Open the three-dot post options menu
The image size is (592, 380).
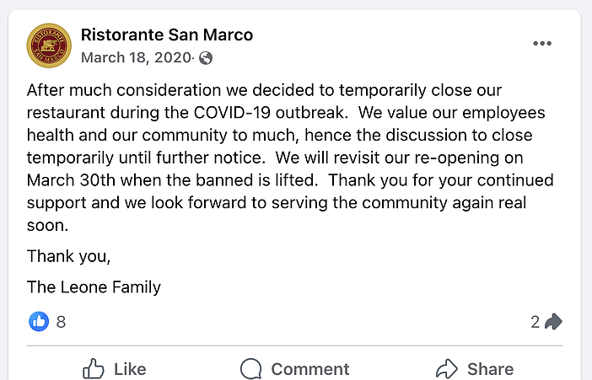[x=542, y=44]
